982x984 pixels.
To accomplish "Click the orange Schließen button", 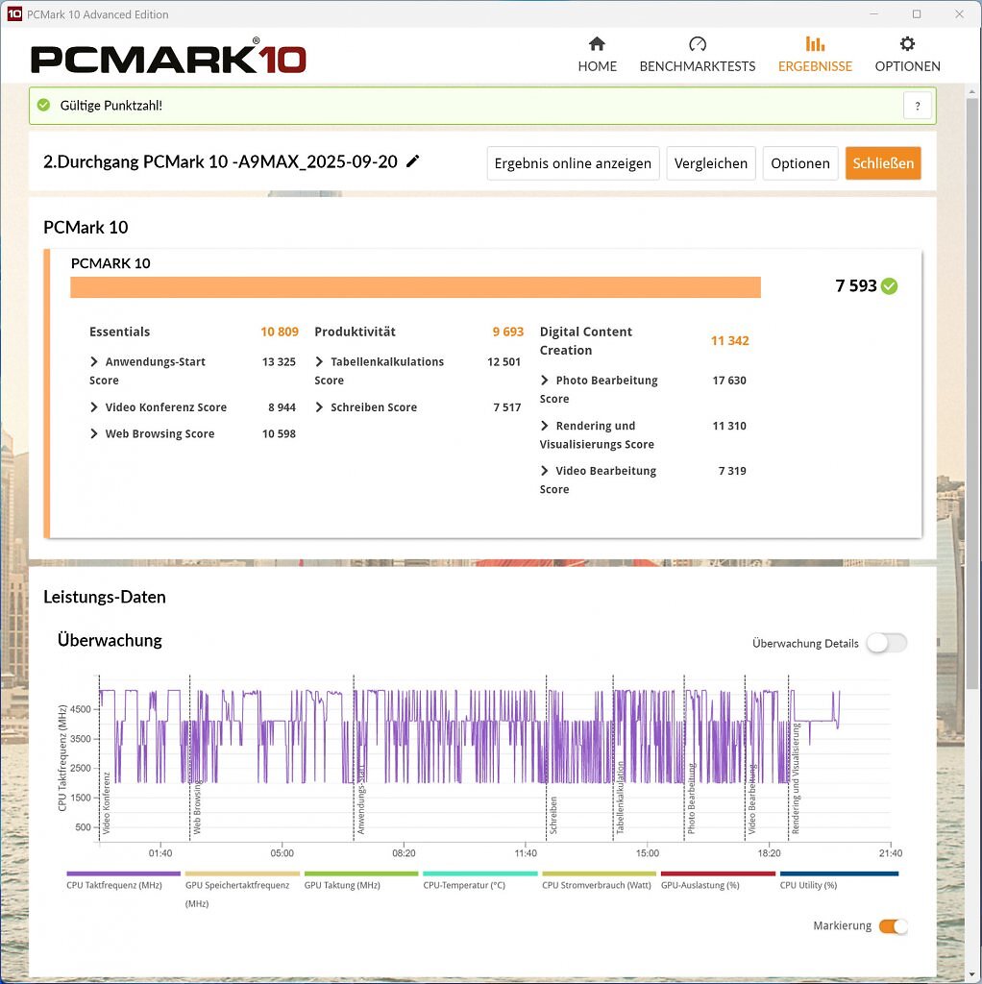I will (883, 163).
